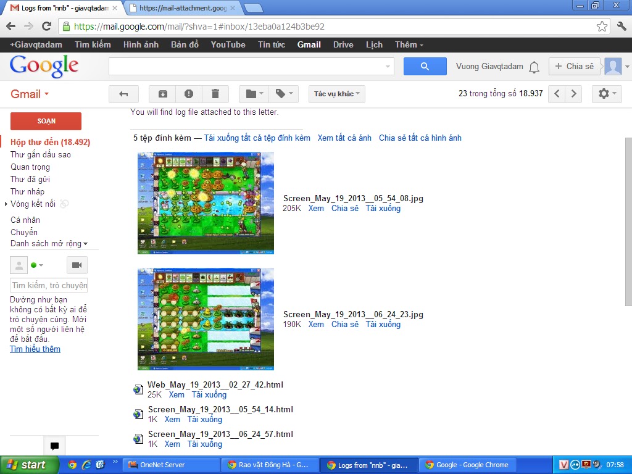Screen dimensions: 632x474
Task: Go to newer message with left chevron
Action: click(557, 94)
